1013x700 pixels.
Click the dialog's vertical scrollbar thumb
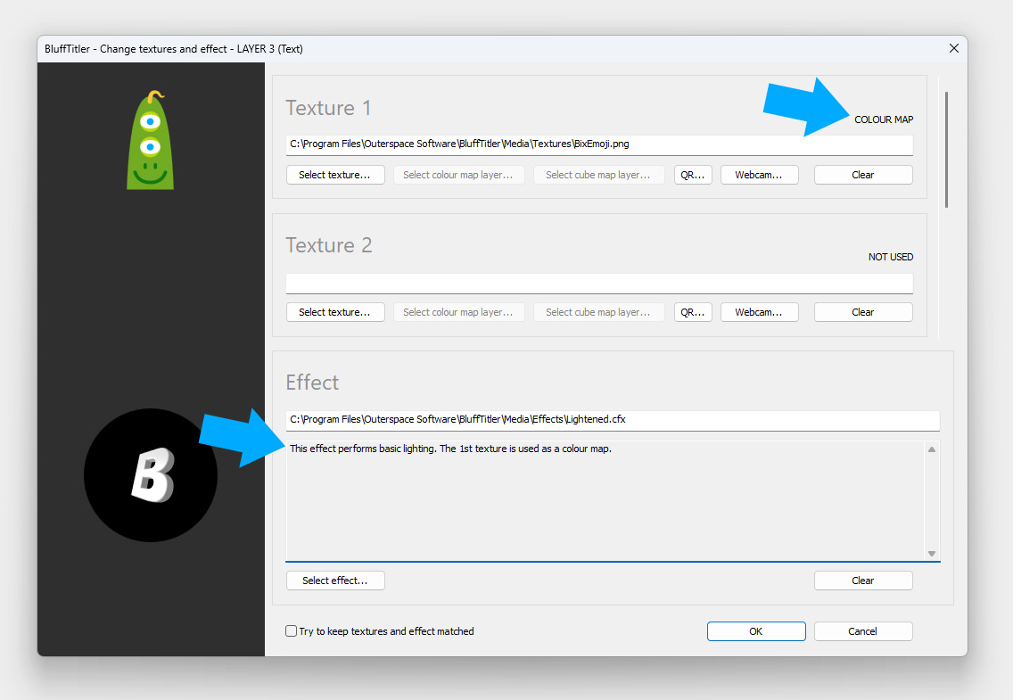click(x=946, y=150)
